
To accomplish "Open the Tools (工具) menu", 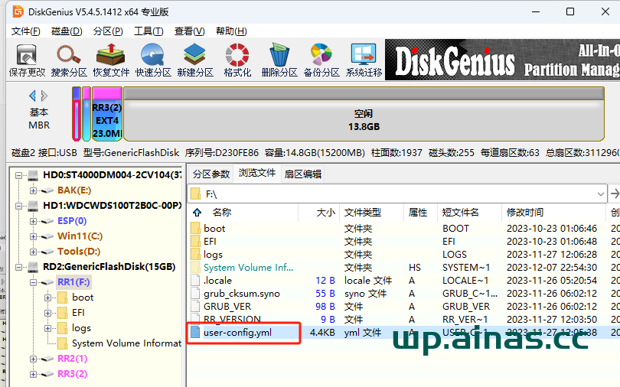I will pos(148,31).
